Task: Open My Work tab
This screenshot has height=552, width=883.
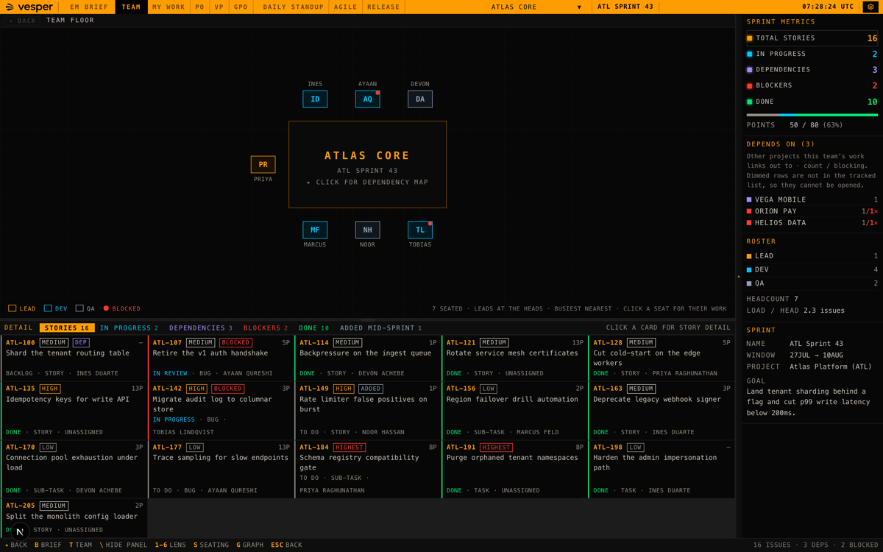Action: [x=169, y=7]
